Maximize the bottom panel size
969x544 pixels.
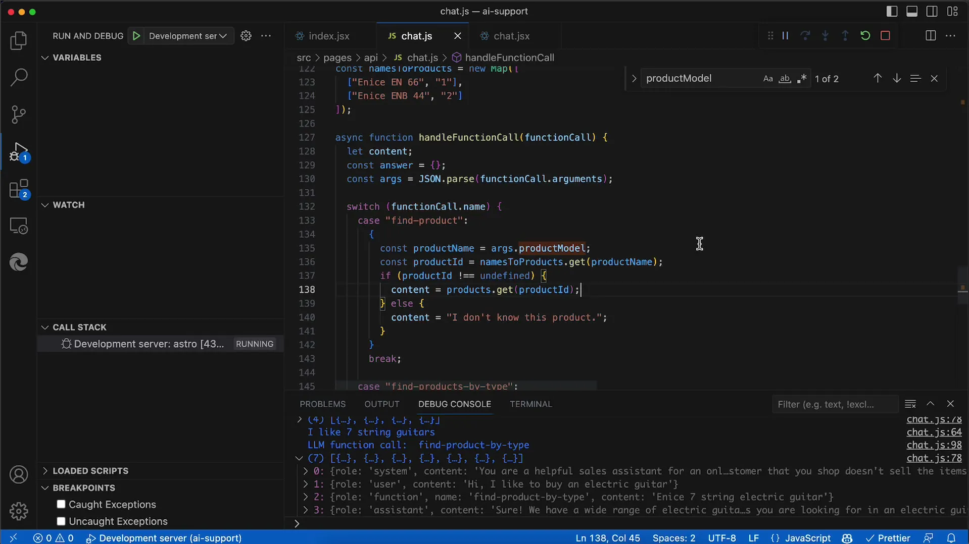931,404
